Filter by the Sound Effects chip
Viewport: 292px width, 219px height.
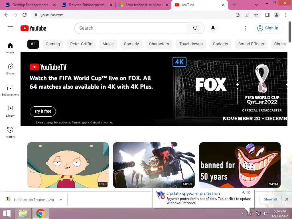tap(251, 44)
